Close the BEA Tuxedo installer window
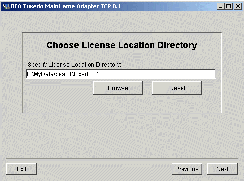Screen dimensions: 244x181 238,6
